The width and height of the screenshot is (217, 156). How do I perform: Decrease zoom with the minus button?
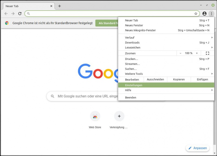[x=180, y=53]
